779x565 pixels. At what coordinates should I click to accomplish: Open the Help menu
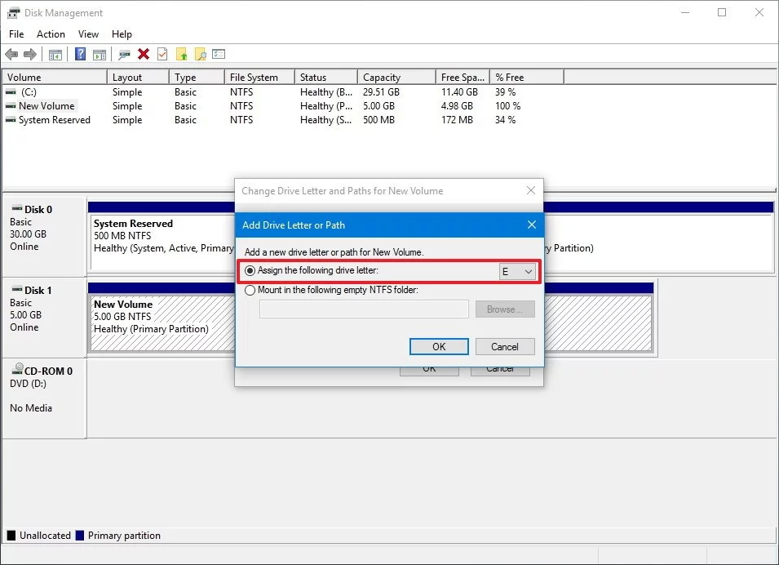[122, 33]
